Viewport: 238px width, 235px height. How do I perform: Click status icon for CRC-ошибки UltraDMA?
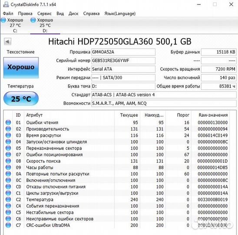(x=8, y=225)
